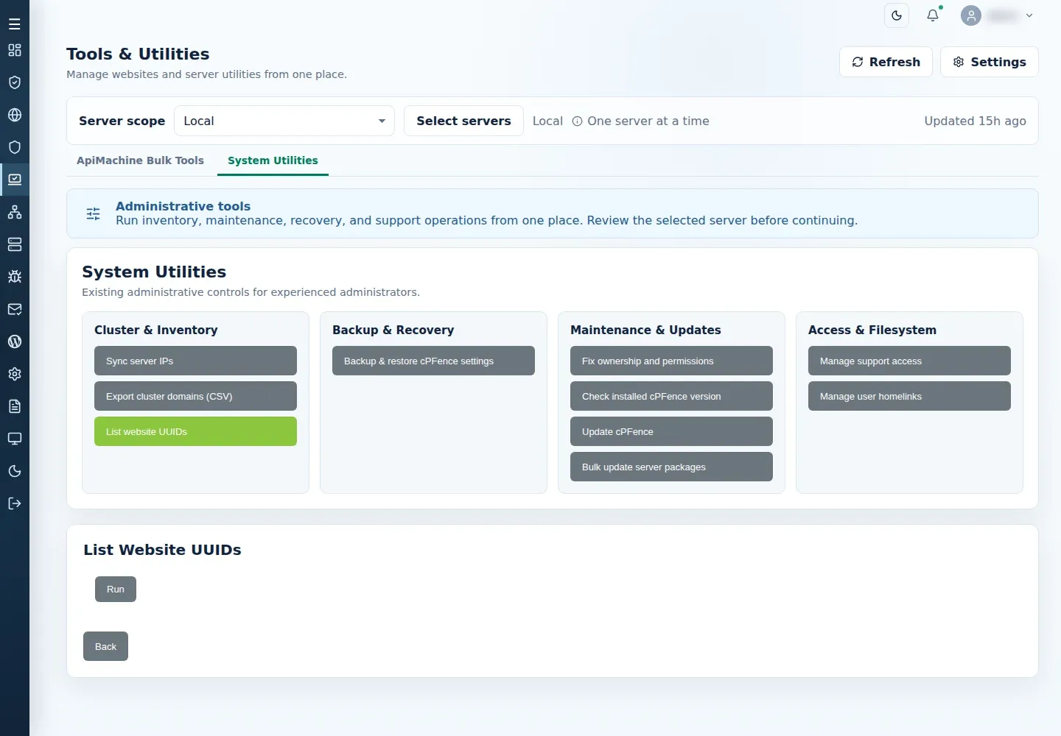This screenshot has height=736, width=1061.
Task: Open the hamburger menu icon
Action: [15, 24]
